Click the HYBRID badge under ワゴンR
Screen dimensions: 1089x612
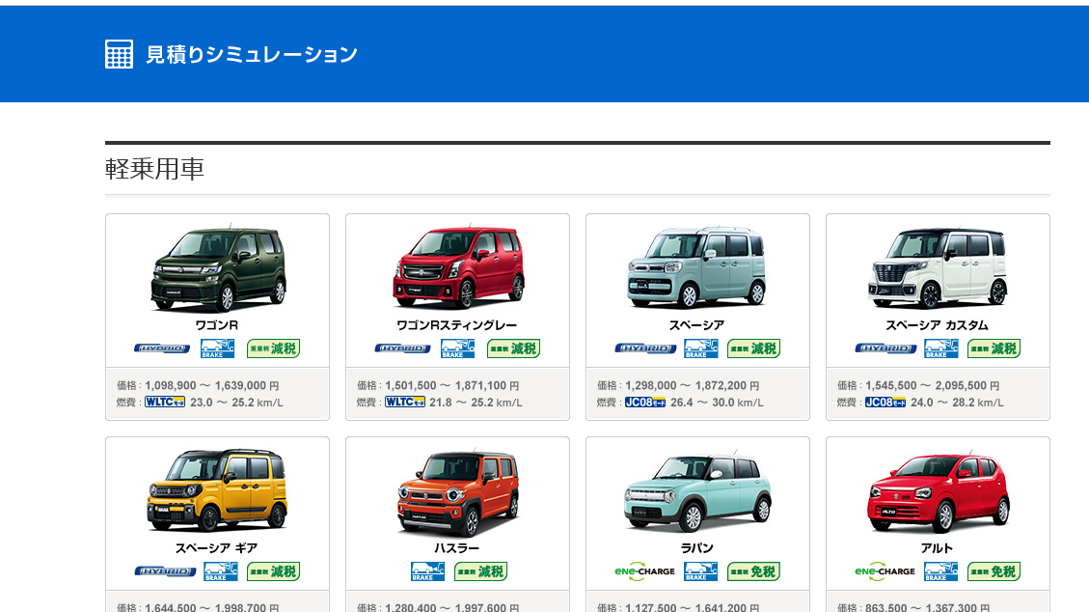(162, 348)
